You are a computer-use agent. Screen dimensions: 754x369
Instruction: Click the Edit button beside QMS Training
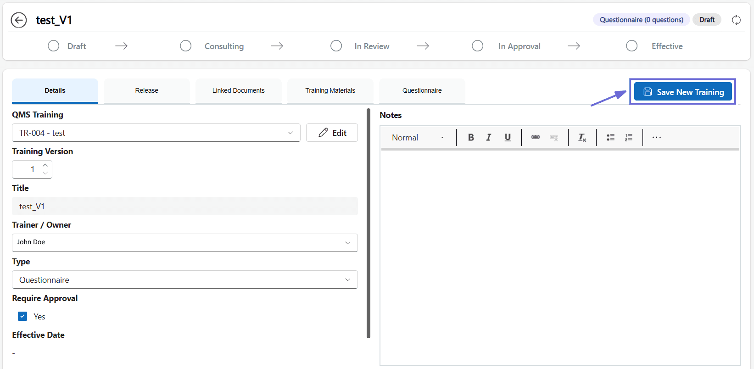(332, 133)
